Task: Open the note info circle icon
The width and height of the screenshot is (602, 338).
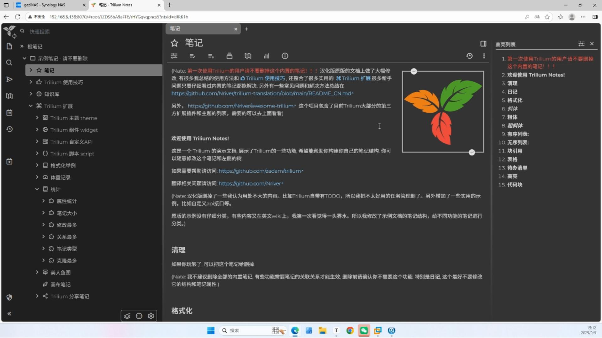Action: (x=285, y=56)
